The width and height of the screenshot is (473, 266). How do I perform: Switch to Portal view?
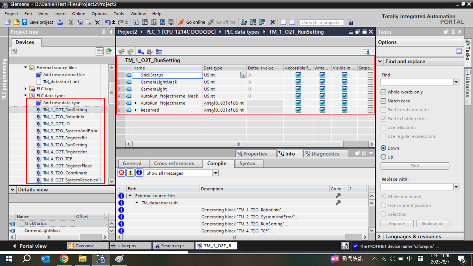click(x=30, y=246)
